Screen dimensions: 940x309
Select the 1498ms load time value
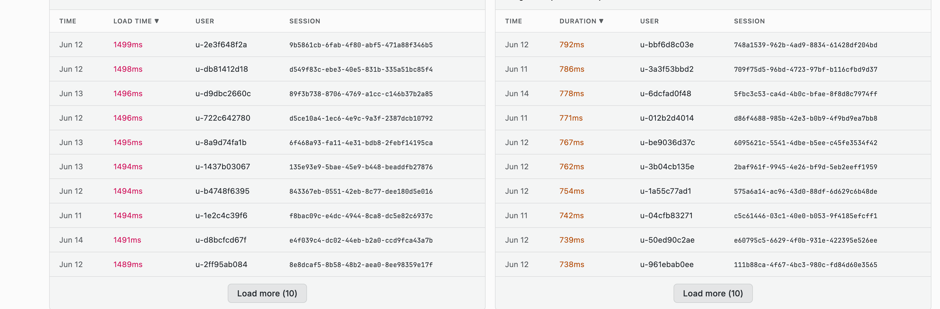click(x=128, y=69)
